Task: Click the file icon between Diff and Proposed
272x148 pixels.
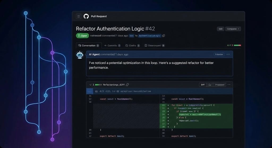Action: point(210,85)
